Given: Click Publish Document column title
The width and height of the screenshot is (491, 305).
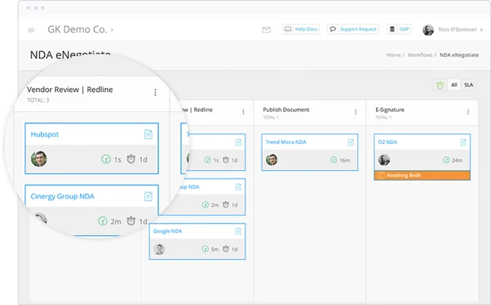Looking at the screenshot, I should [x=286, y=110].
